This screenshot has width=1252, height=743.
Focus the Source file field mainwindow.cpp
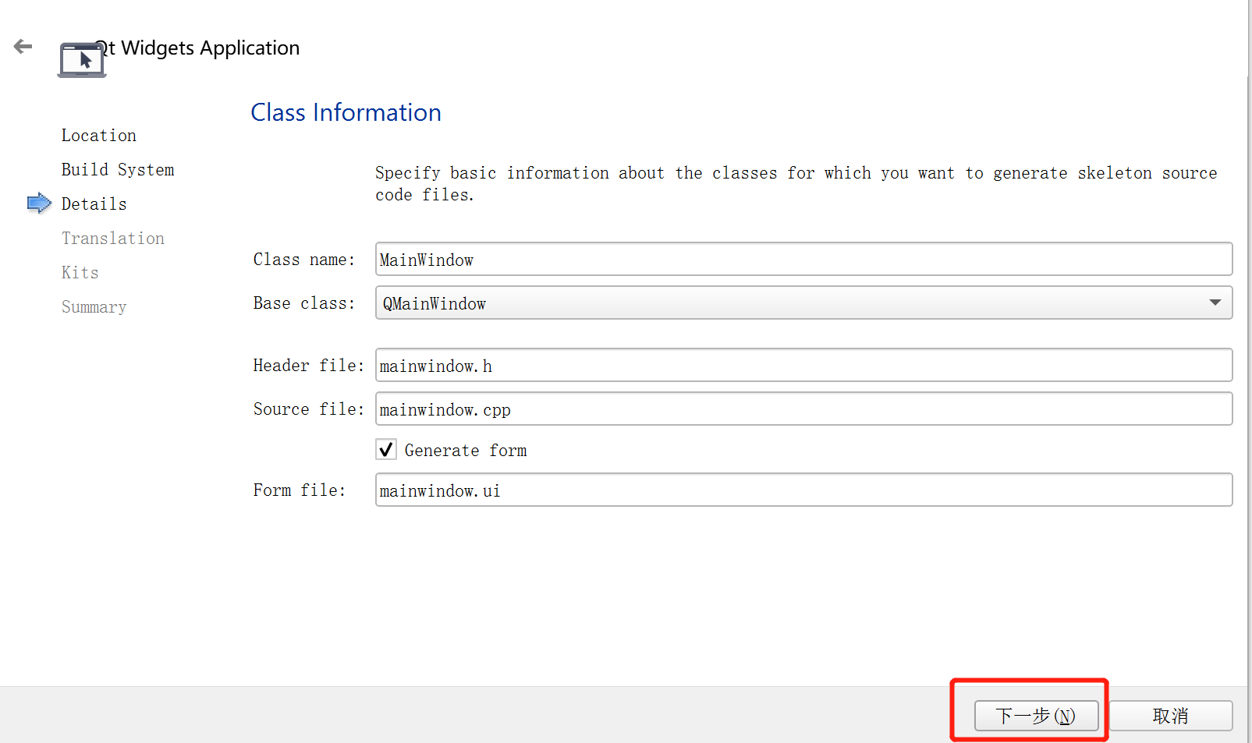coord(803,409)
